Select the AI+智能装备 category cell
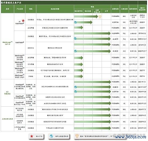 (7, 93)
